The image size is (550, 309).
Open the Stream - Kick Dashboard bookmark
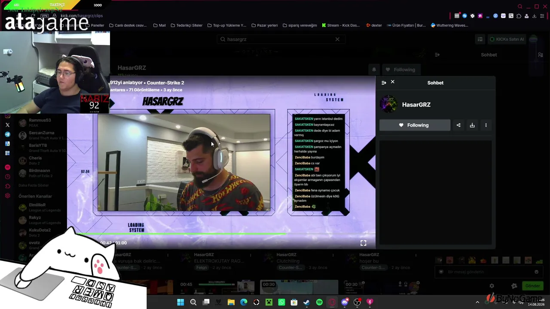[x=341, y=25]
